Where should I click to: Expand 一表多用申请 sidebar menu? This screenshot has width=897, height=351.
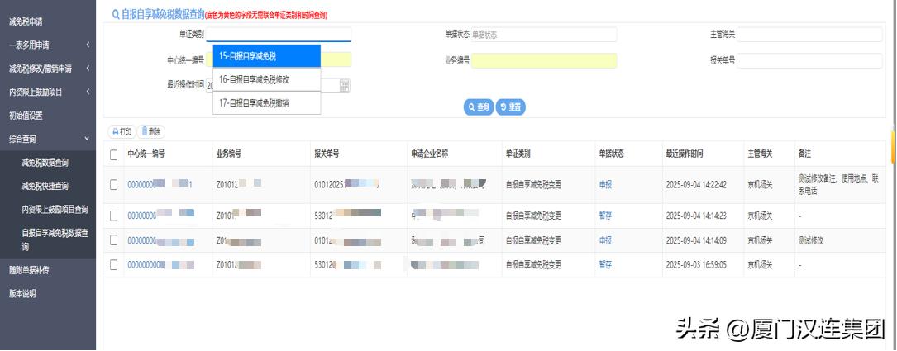pyautogui.click(x=48, y=45)
